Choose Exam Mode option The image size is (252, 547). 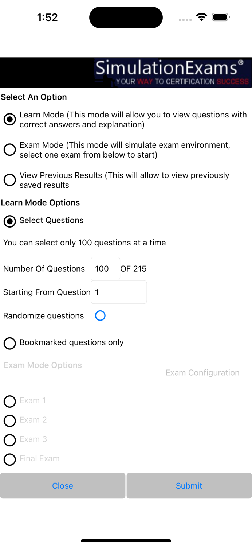9,150
